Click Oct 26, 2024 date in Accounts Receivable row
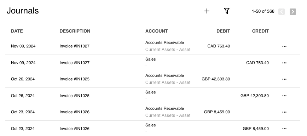Viewport: 307px width, 136px height. pyautogui.click(x=23, y=79)
